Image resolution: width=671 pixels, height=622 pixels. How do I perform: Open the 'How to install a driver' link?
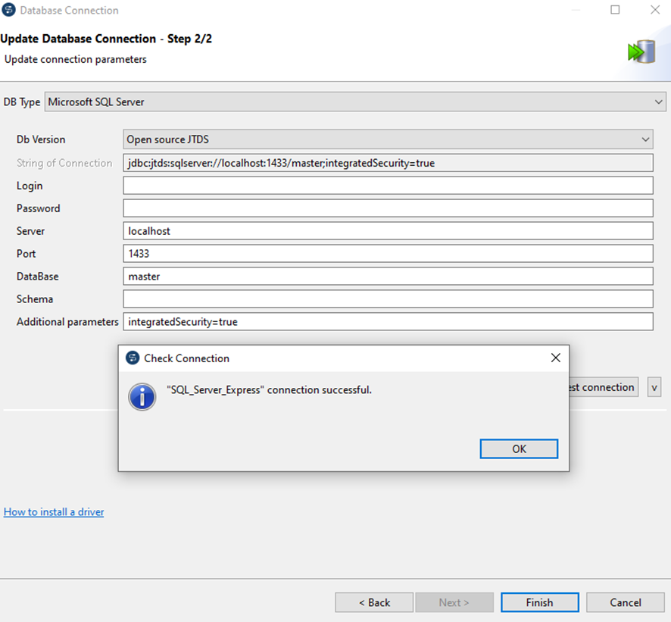54,512
